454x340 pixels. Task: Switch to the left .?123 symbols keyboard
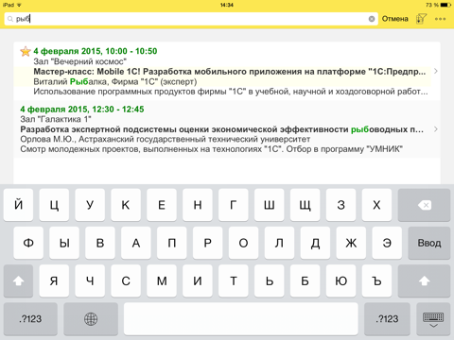coord(30,319)
